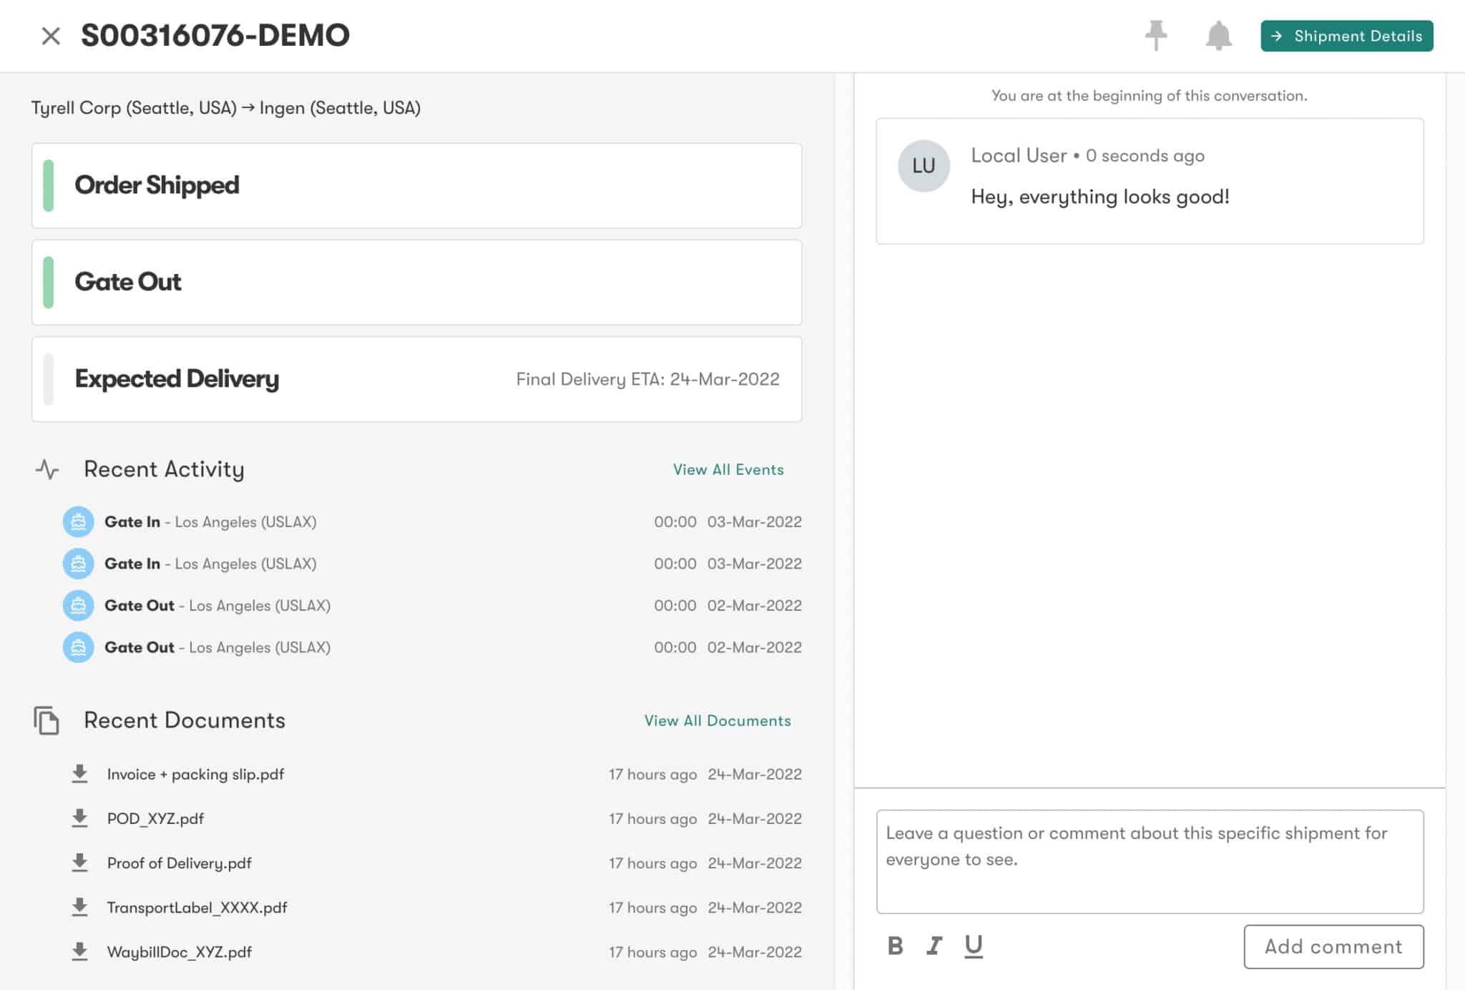Open Shipment Details button
Image resolution: width=1465 pixels, height=990 pixels.
click(x=1346, y=36)
